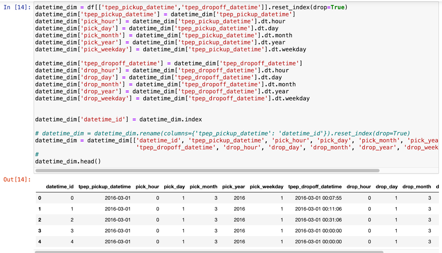Click the tpep_dropoff_datetime column header
Viewport: 442px width, 253px height.
(315, 187)
